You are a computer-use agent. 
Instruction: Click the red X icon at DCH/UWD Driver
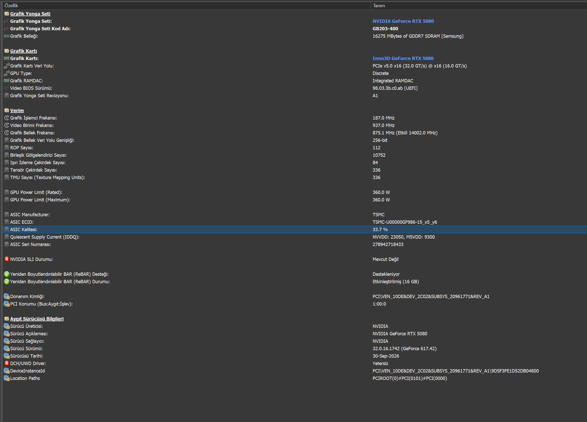7,363
